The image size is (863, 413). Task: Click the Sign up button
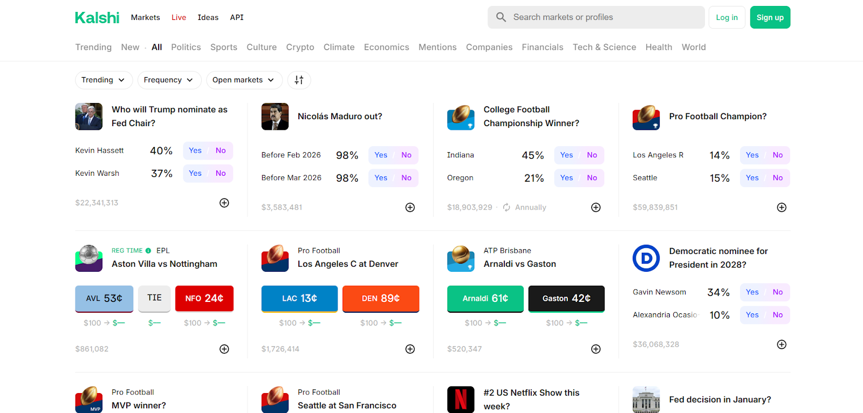pyautogui.click(x=770, y=17)
